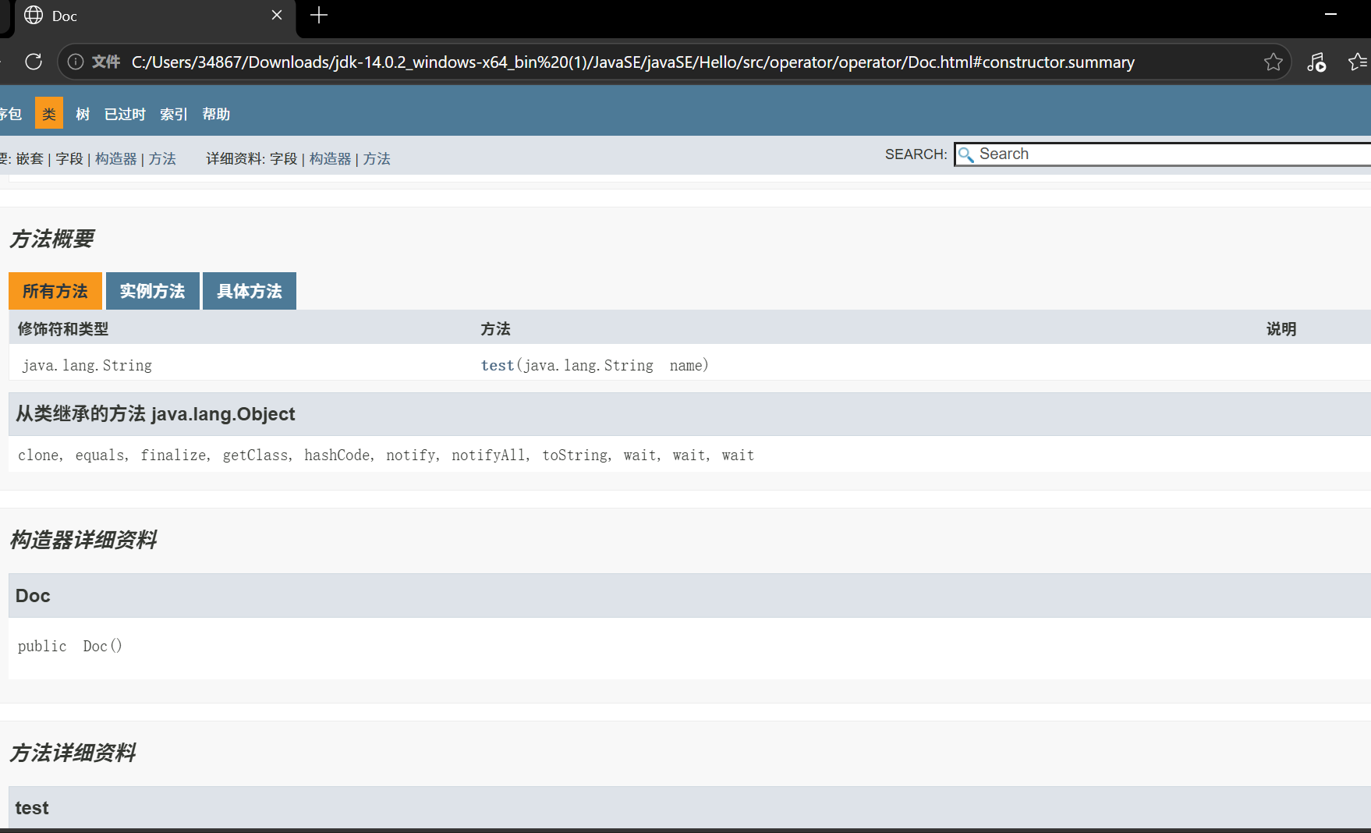Open the 已过时 navigation link
Image resolution: width=1371 pixels, height=833 pixels.
point(125,114)
